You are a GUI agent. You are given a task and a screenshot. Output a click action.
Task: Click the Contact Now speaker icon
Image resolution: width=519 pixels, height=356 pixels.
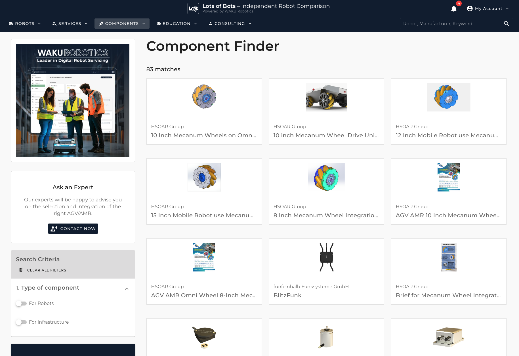coord(54,229)
